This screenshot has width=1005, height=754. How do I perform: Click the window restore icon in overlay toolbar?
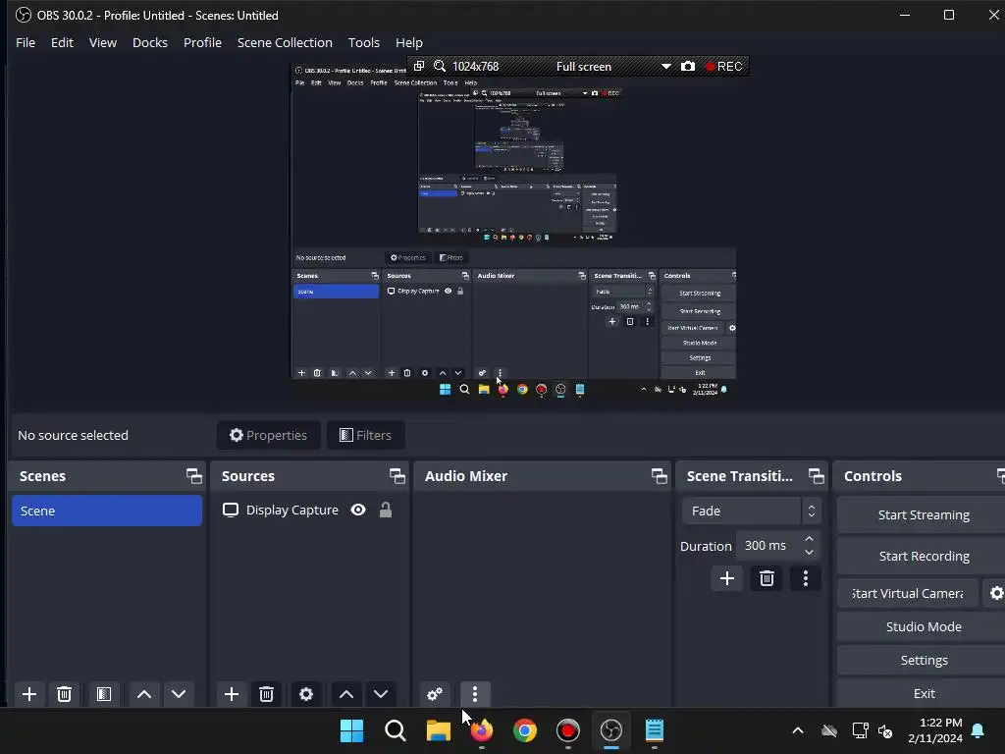(419, 66)
